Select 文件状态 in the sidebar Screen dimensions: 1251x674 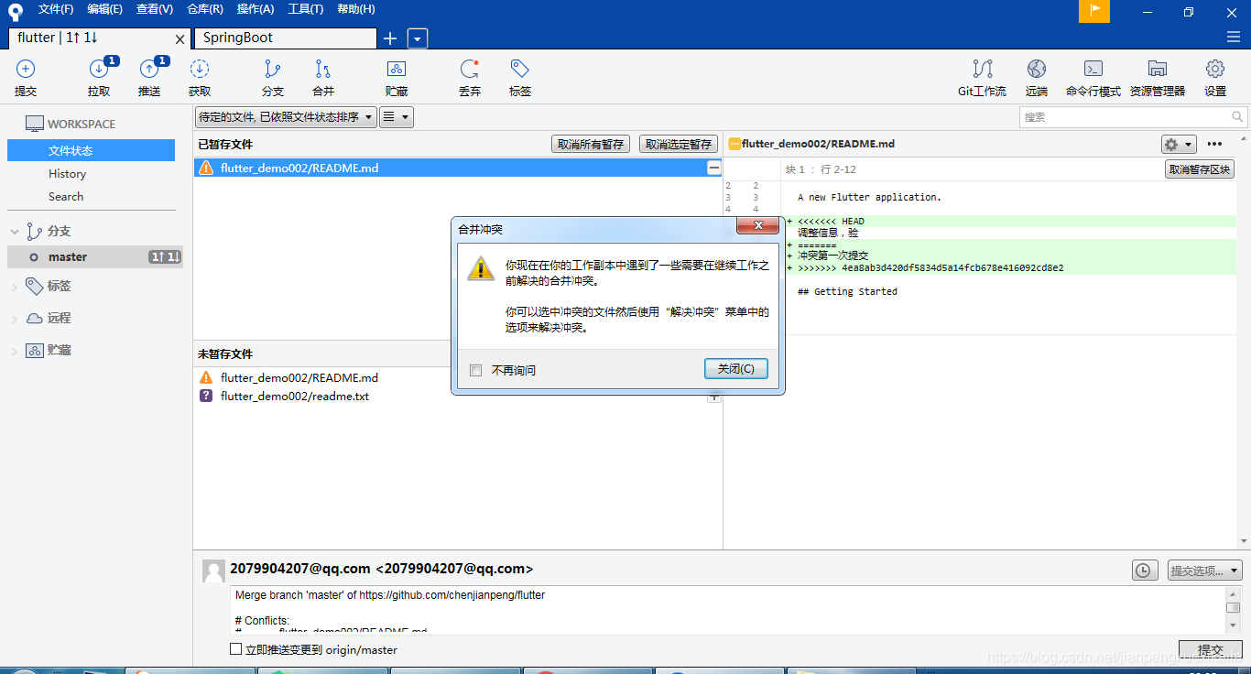[x=91, y=150]
